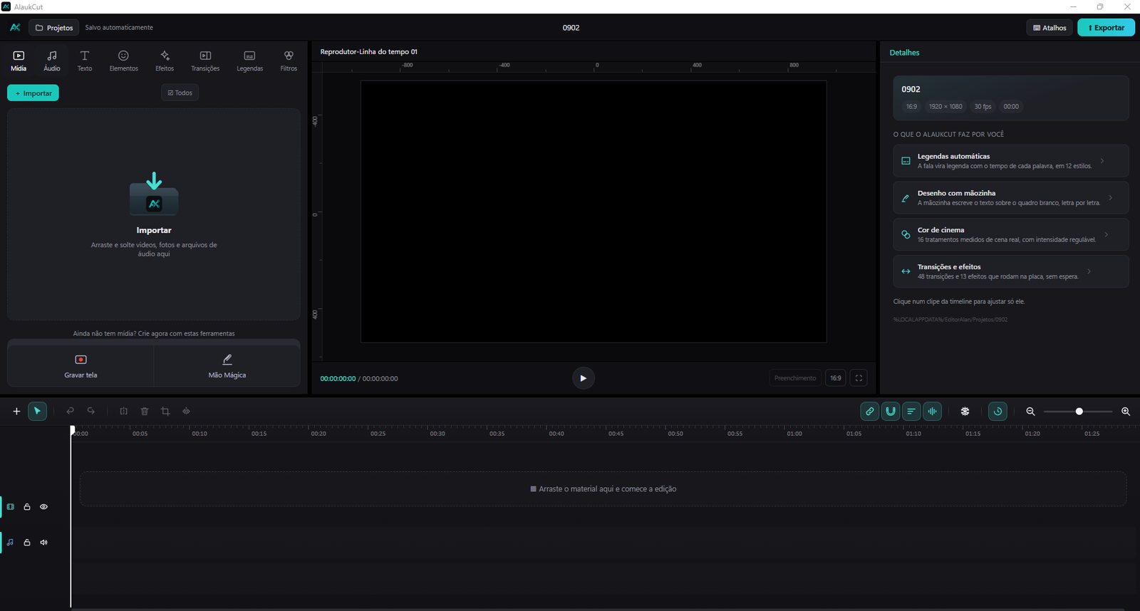Select the crop tool

tap(165, 411)
